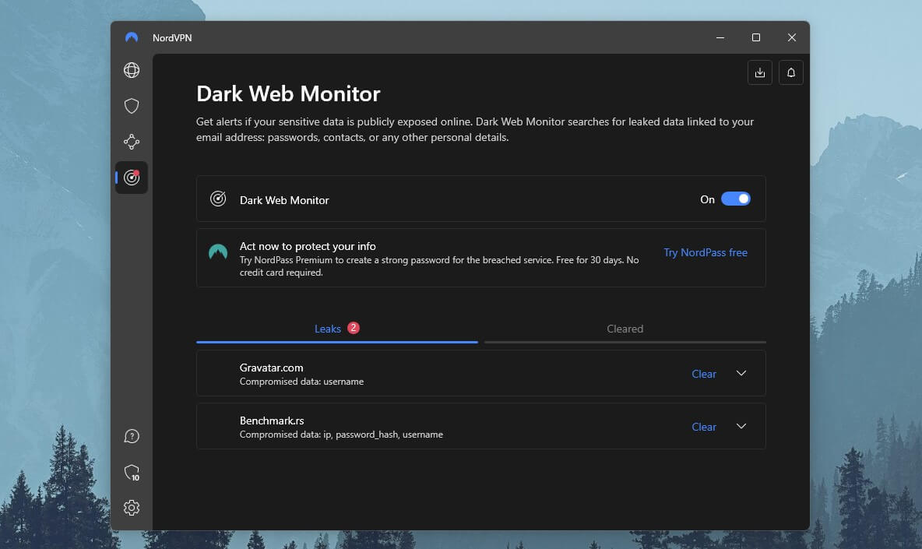922x549 pixels.
Task: Minimize the NordVPN window
Action: pos(720,37)
